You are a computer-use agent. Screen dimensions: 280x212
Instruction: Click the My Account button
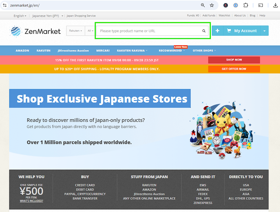[x=242, y=31]
